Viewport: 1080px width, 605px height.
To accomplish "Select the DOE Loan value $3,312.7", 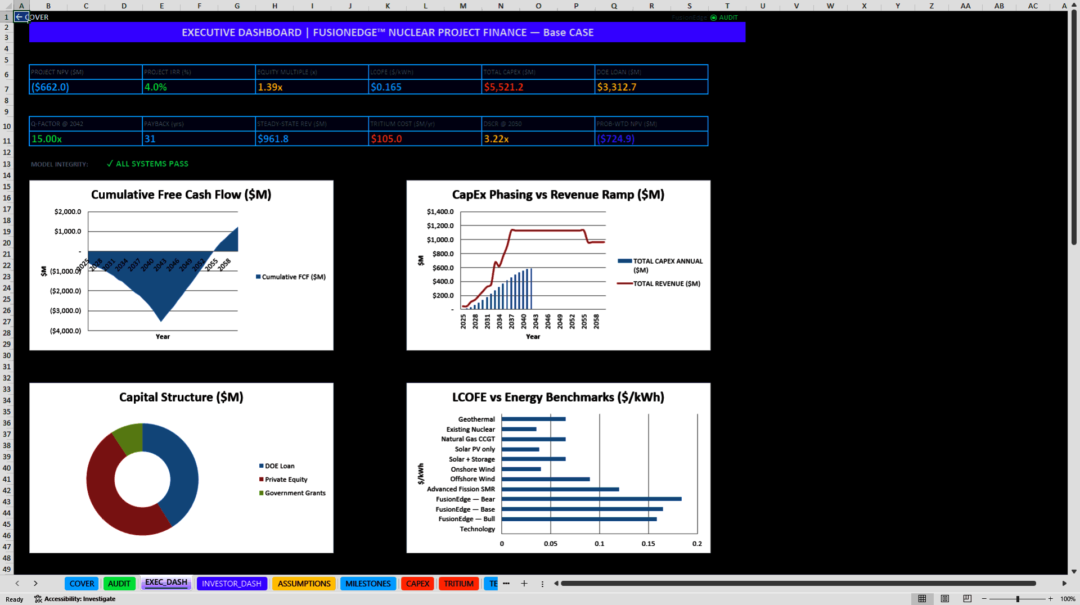I will pyautogui.click(x=651, y=87).
